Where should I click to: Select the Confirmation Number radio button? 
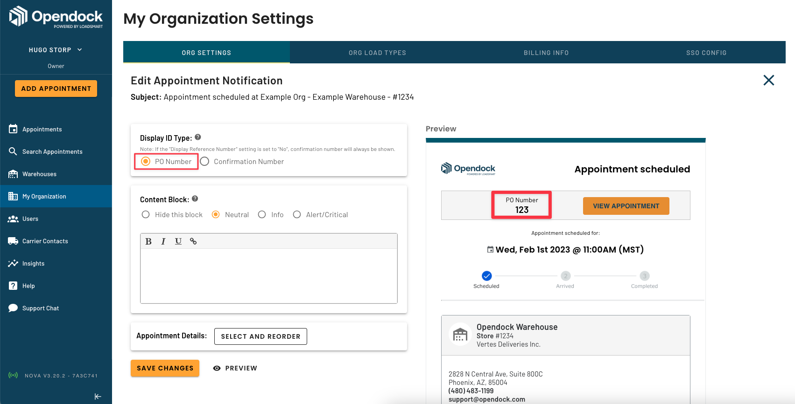pos(204,161)
